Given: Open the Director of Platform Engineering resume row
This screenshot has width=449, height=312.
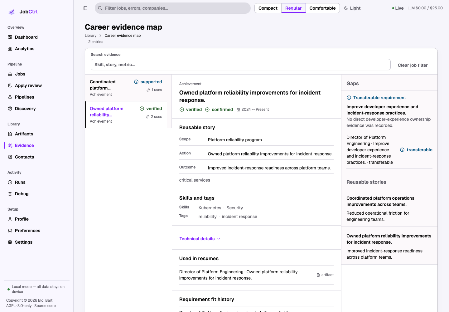Looking at the screenshot, I should [256, 275].
